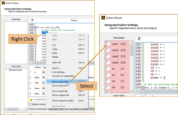
Task: Click the clen4 parameter icon
Action: coord(108,63)
